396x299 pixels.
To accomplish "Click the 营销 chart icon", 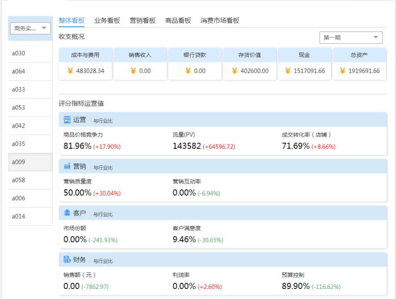I will [67, 167].
